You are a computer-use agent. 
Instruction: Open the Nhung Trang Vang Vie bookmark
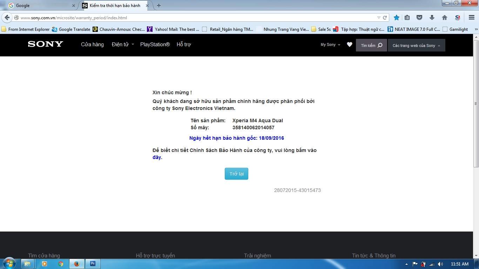point(283,29)
